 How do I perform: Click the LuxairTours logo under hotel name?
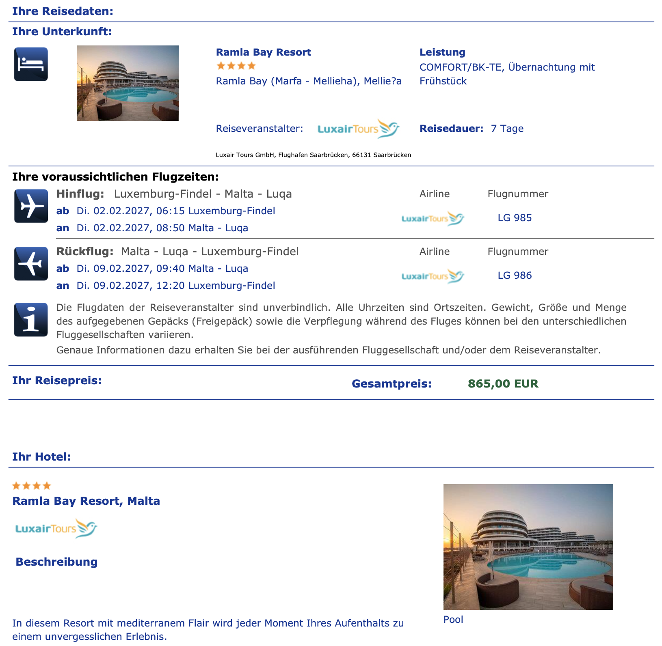56,528
